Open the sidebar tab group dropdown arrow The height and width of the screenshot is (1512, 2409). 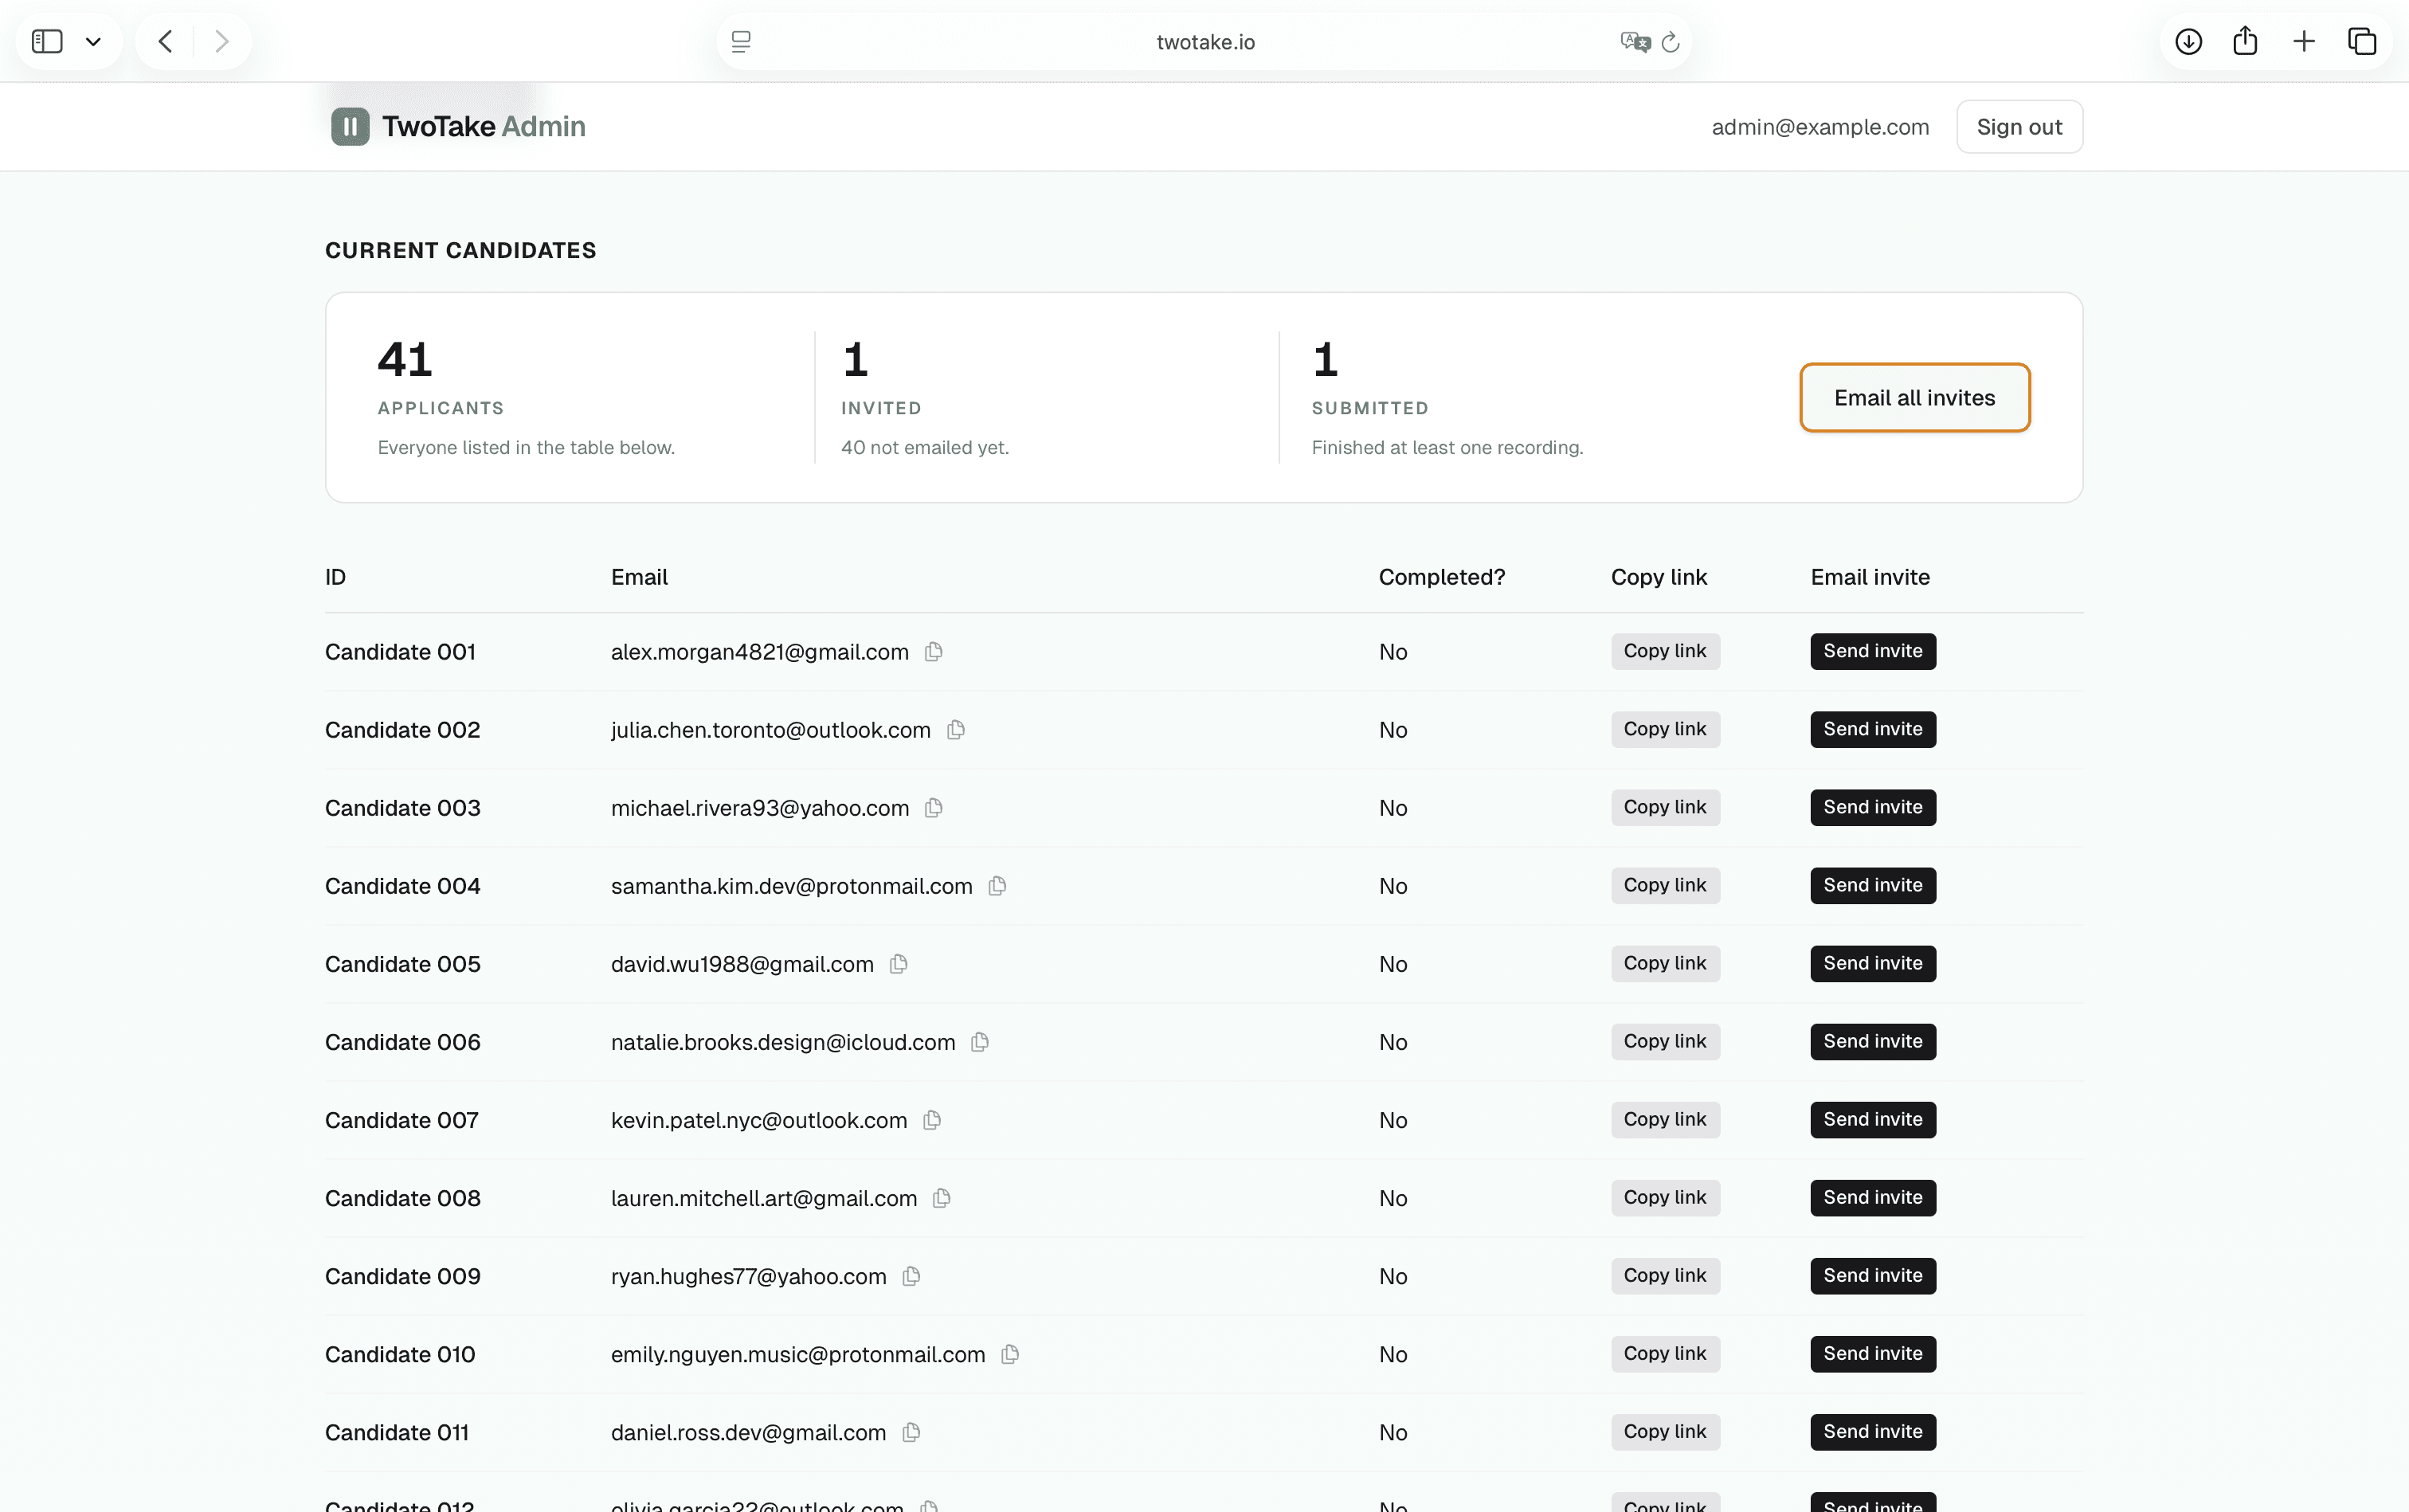click(93, 42)
